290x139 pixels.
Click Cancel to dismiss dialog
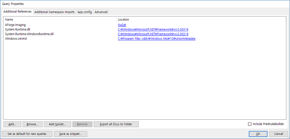coord(278,134)
